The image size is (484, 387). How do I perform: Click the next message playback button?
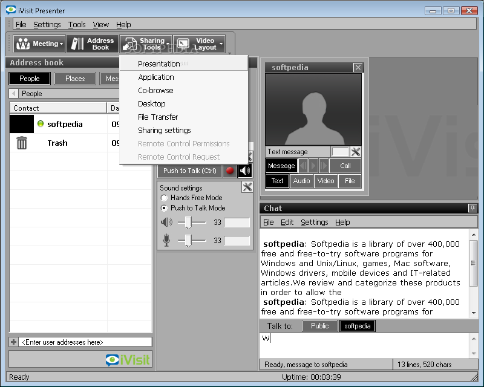click(323, 166)
